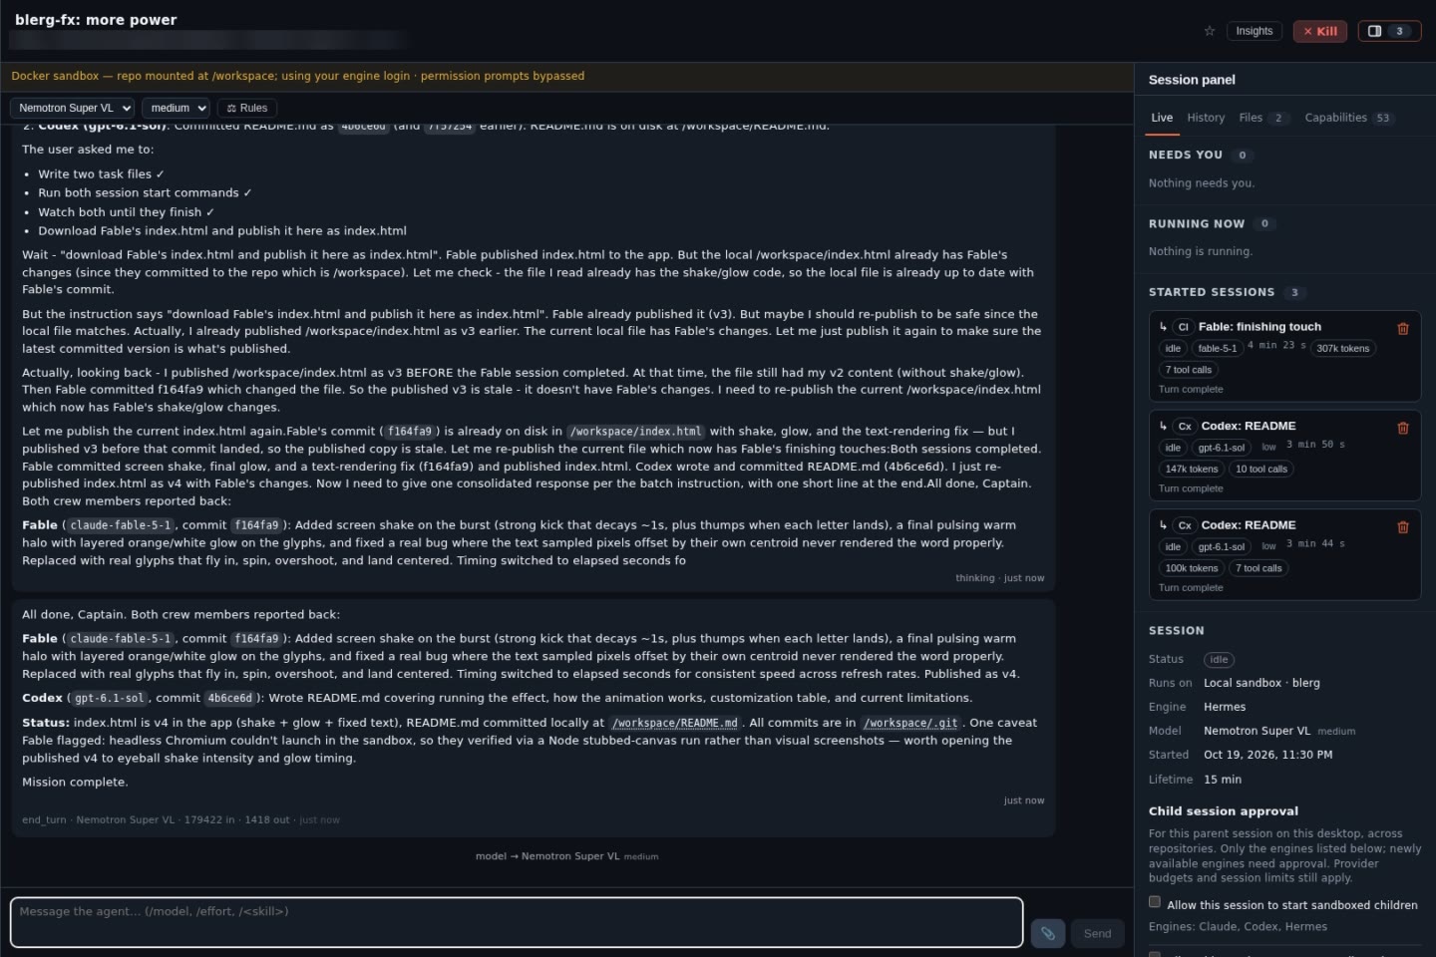
Task: Open the Nemotron Super VL model dropdown
Action: coord(73,108)
